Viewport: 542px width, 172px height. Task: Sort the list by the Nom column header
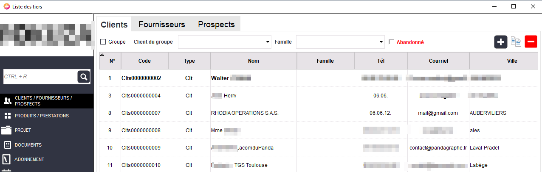pyautogui.click(x=254, y=61)
